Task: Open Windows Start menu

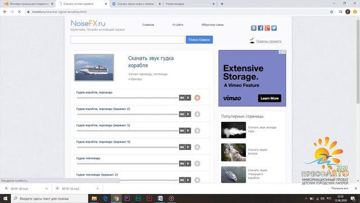Action: (x=5, y=198)
